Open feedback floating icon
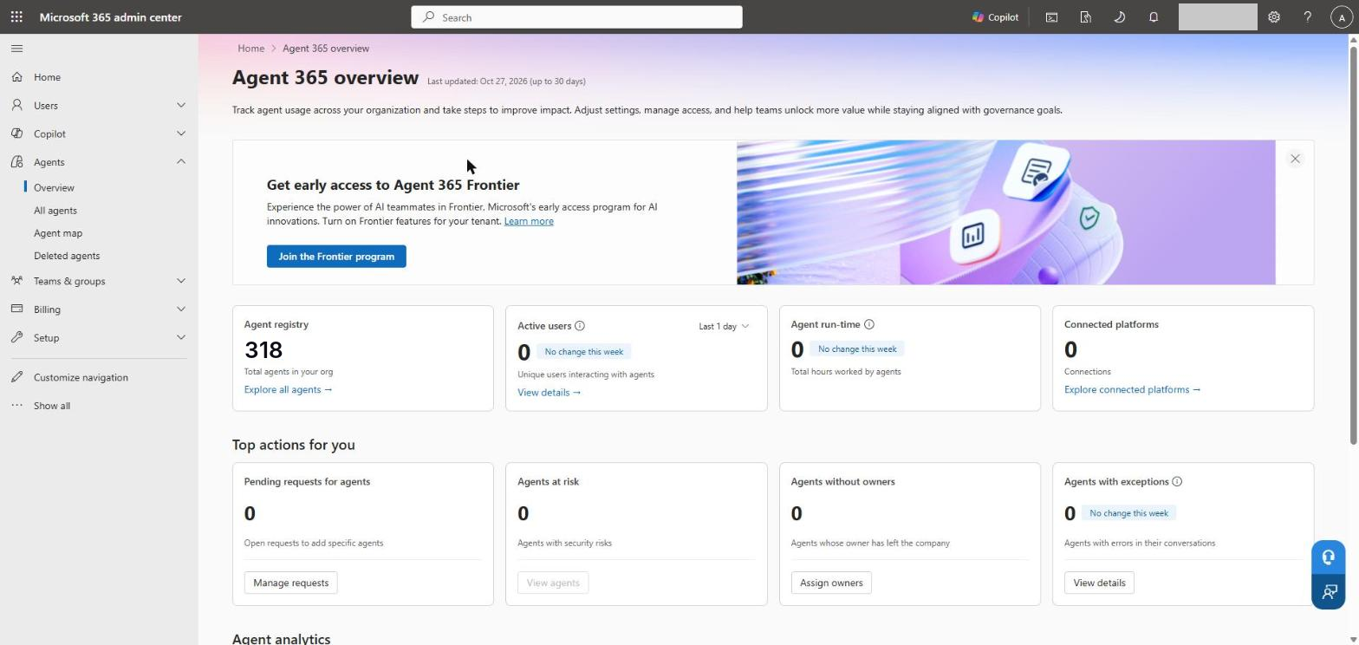The image size is (1359, 645). click(x=1328, y=592)
